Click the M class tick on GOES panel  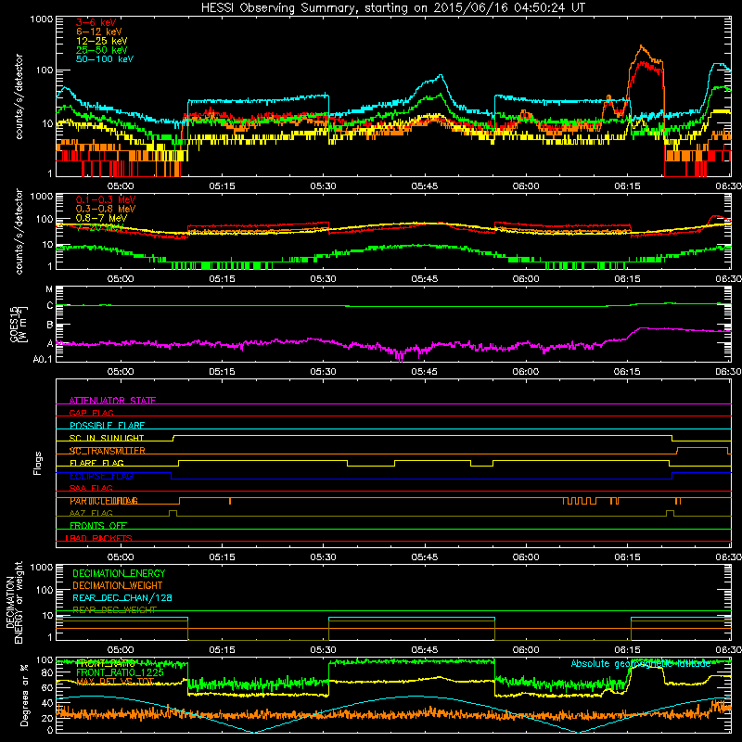49,289
